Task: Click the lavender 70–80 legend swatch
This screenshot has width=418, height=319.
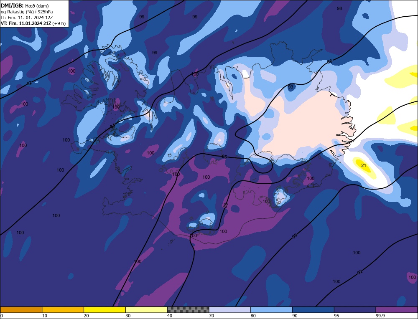Action: [230, 310]
